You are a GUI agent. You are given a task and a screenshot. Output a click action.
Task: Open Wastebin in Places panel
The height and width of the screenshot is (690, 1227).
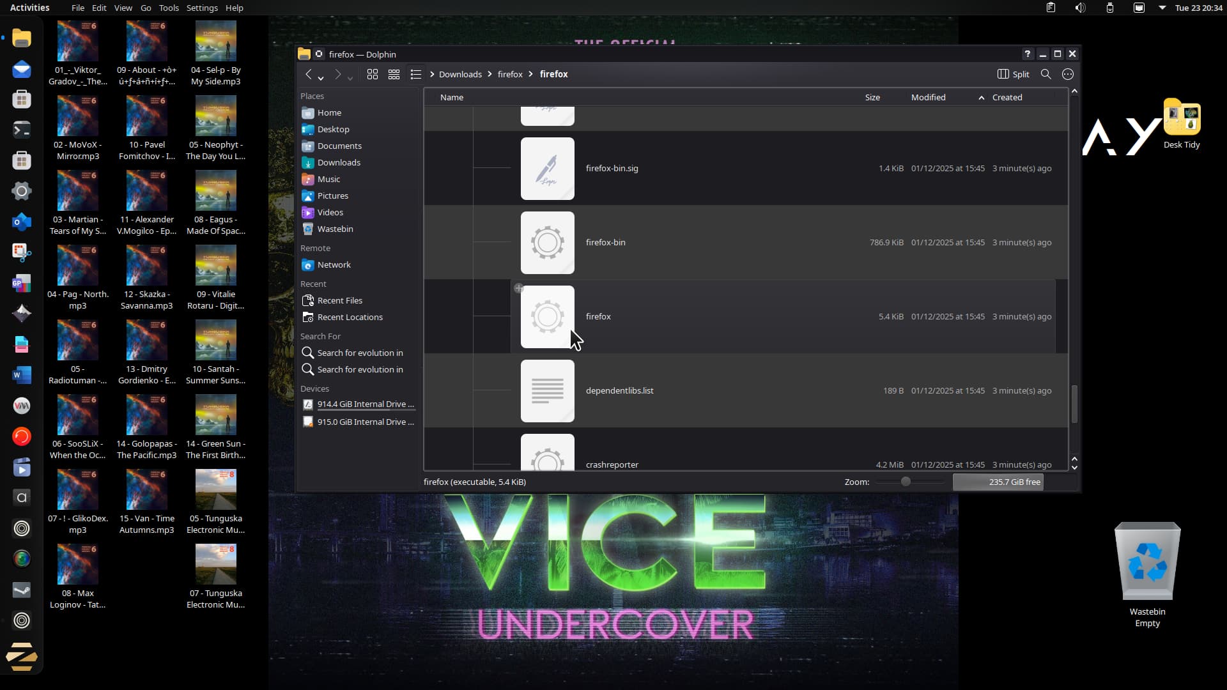pyautogui.click(x=335, y=229)
